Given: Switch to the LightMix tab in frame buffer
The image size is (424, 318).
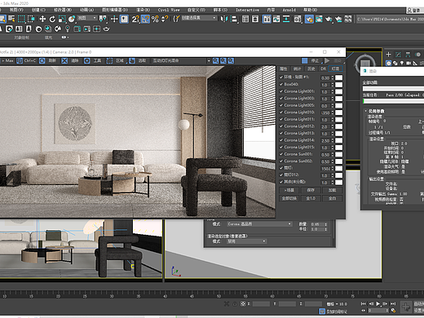Looking at the screenshot, I should [x=335, y=68].
